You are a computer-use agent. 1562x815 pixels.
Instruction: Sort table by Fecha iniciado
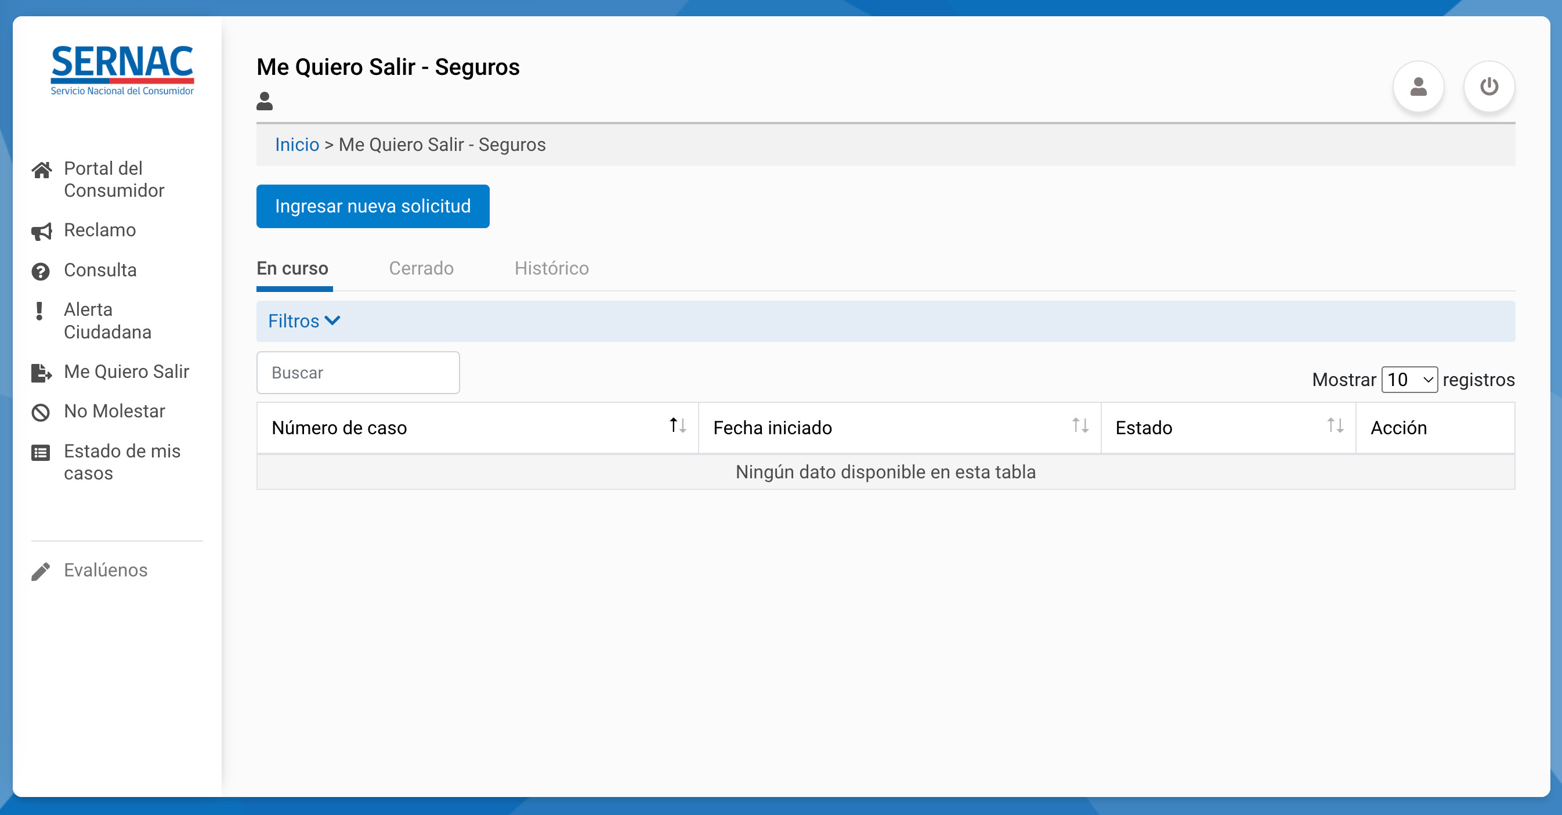point(1079,425)
